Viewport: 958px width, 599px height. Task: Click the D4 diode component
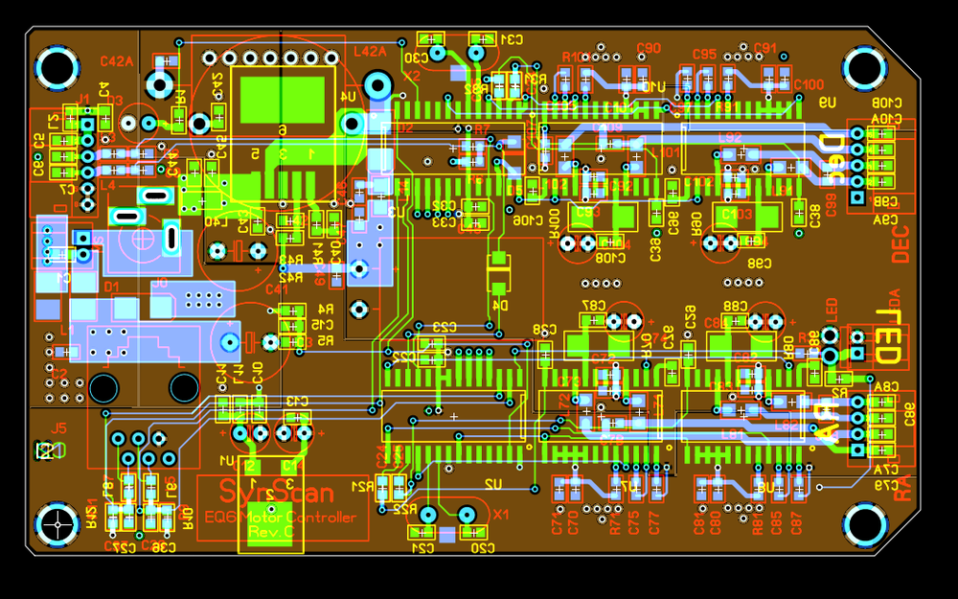point(499,273)
